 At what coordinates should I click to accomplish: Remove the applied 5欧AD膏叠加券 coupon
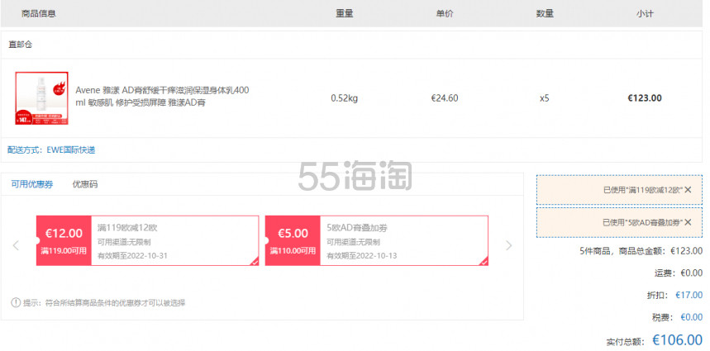[x=688, y=222]
